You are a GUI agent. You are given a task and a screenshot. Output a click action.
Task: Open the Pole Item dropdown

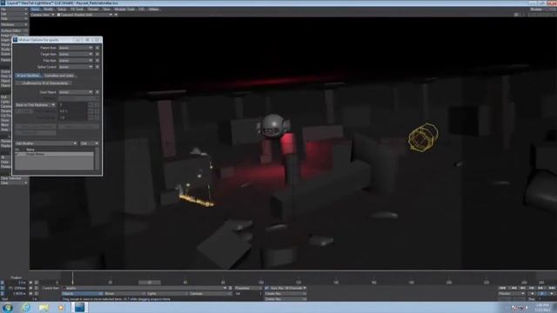point(76,60)
